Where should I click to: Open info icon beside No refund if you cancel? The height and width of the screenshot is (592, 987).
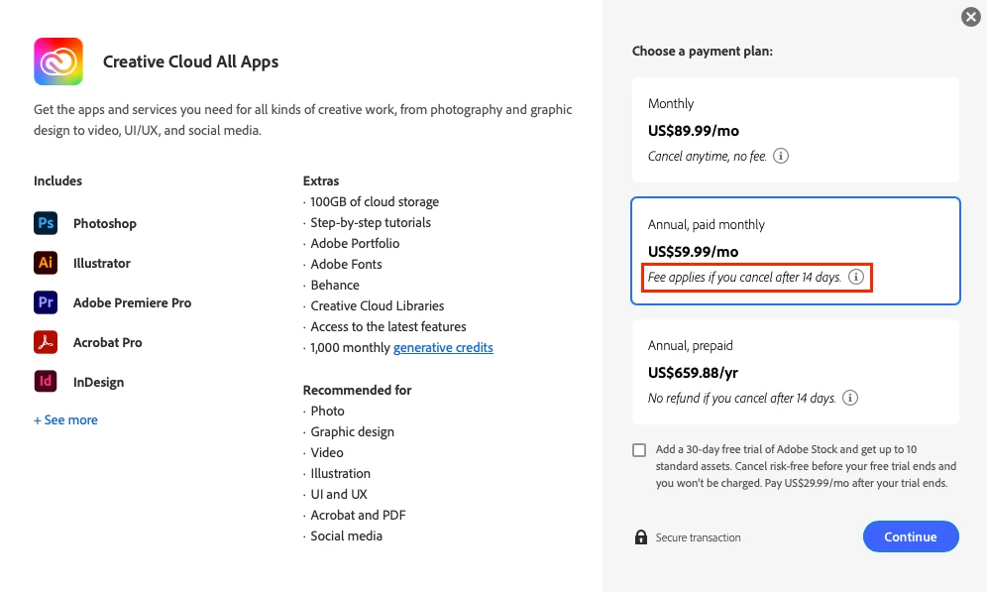pos(850,398)
